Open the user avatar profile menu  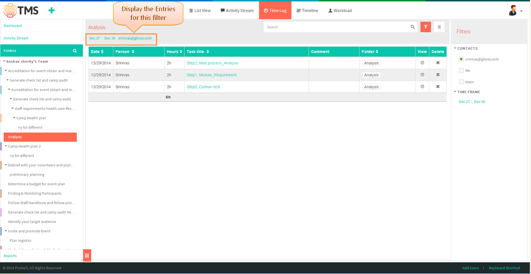point(515,11)
